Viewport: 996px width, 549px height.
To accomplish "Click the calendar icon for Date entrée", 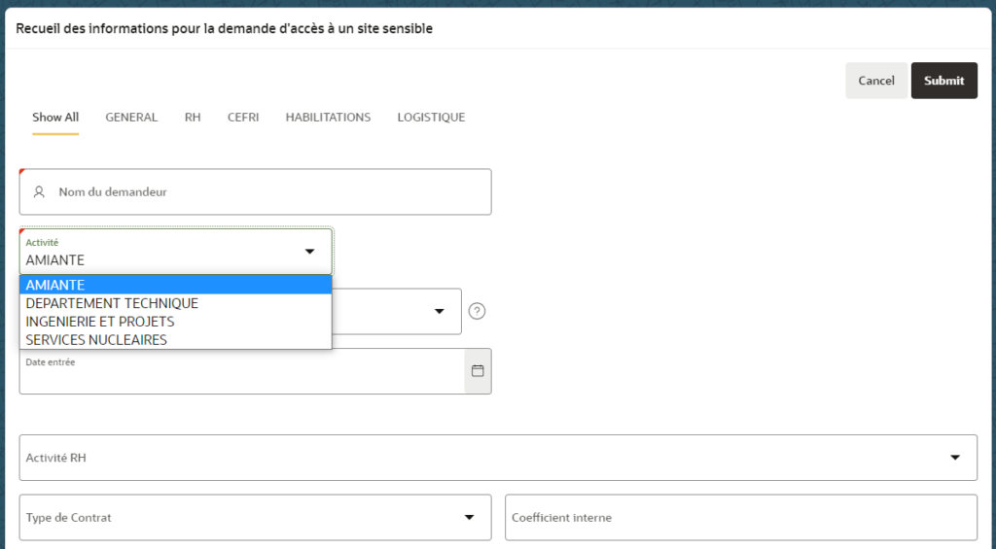I will 478,371.
